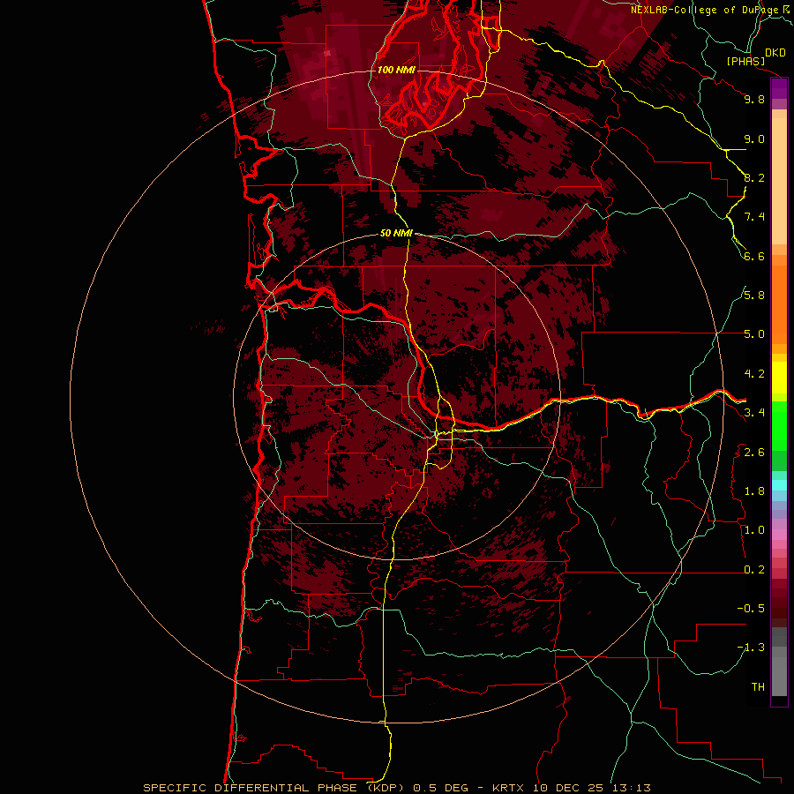Screen dimensions: 794x794
Task: Pick the bright green segment of the color bar
Action: pyautogui.click(x=779, y=426)
